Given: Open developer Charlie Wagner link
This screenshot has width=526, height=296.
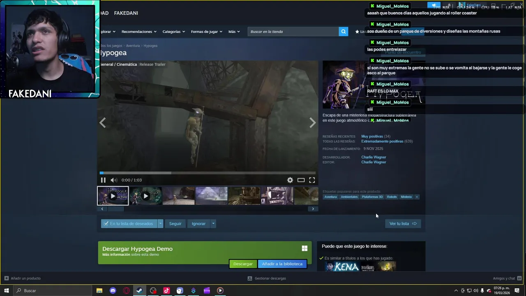Looking at the screenshot, I should point(374,157).
